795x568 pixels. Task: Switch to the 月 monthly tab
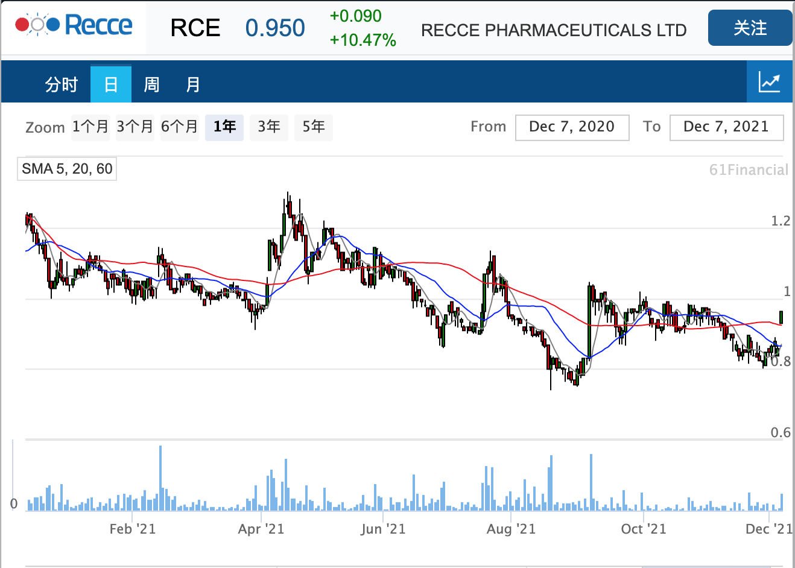193,84
